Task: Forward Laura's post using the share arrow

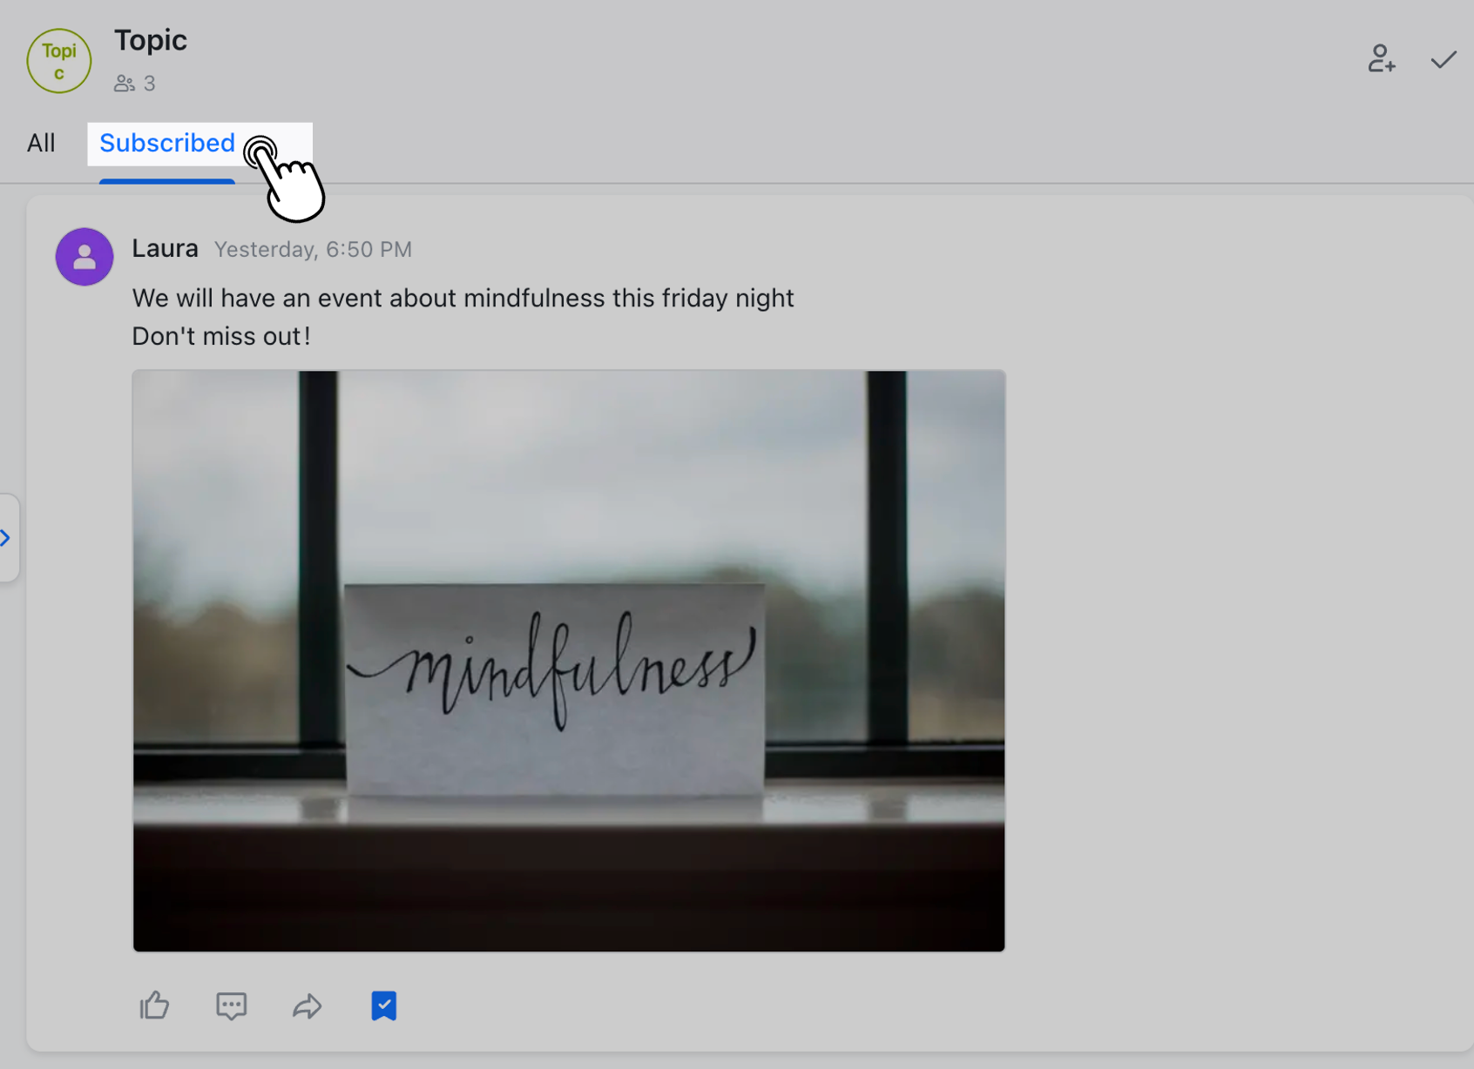Action: pos(307,1006)
